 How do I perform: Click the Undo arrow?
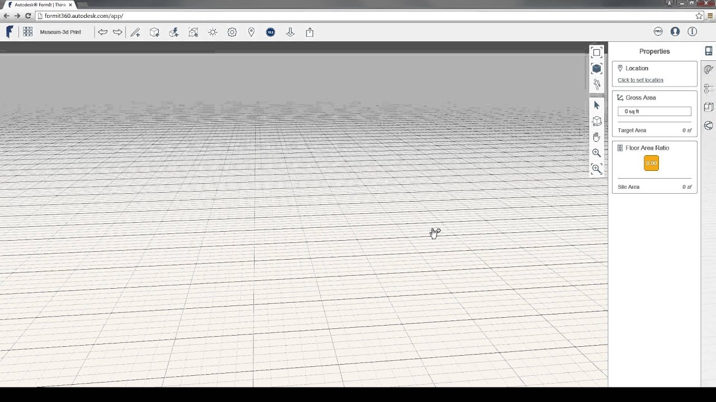coord(103,32)
